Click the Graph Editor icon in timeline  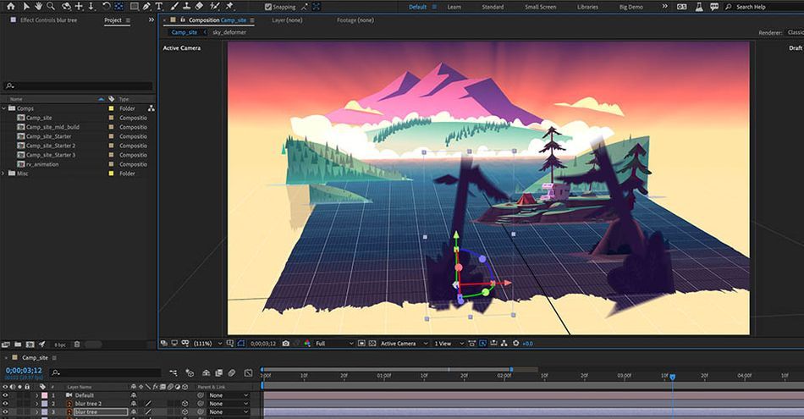tap(249, 372)
